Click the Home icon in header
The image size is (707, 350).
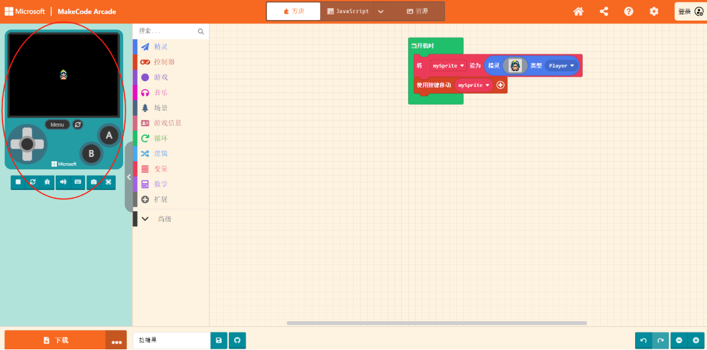(x=578, y=11)
